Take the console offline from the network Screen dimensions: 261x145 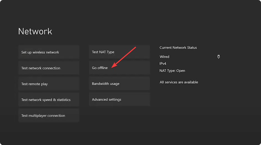pyautogui.click(x=119, y=68)
